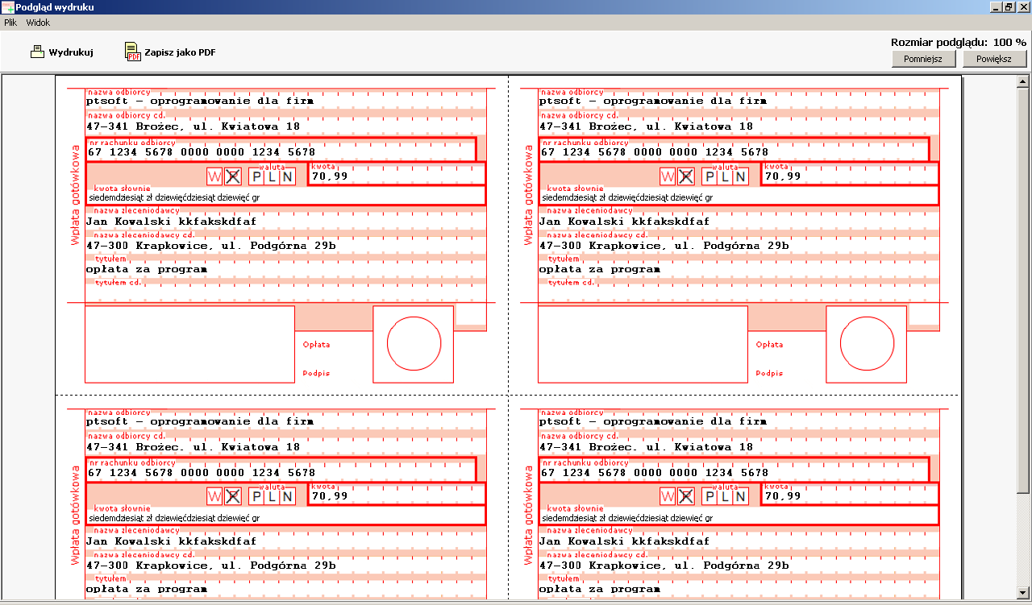Click the printer icon next to Wydrukuj
Viewport: 1032px width, 605px height.
[x=37, y=52]
